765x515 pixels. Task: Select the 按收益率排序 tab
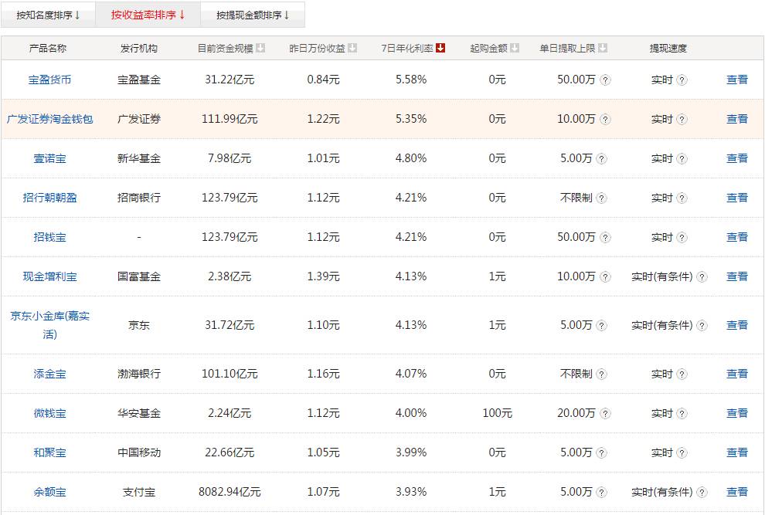(148, 15)
